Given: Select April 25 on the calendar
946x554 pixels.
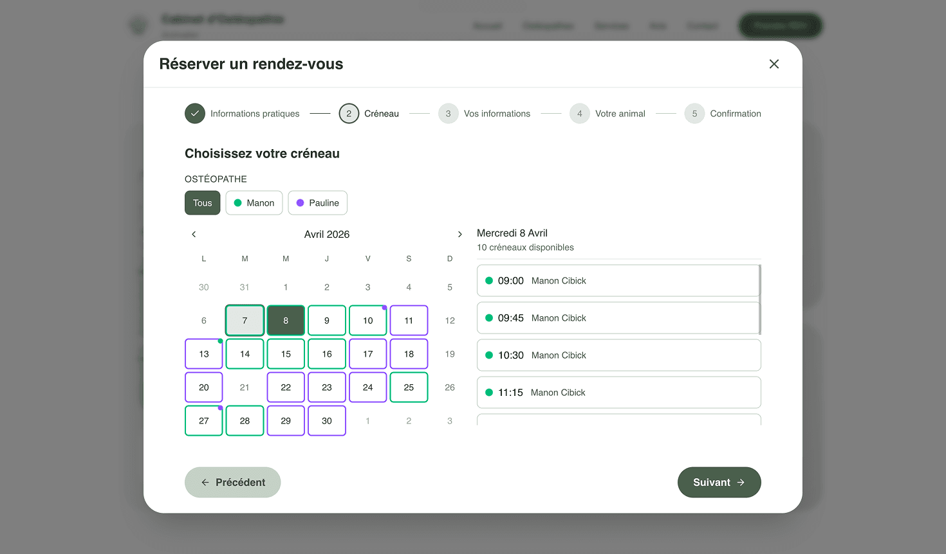Looking at the screenshot, I should pos(409,388).
